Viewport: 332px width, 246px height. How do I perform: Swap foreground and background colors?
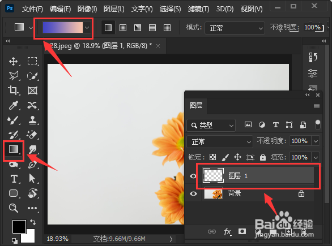pos(33,222)
